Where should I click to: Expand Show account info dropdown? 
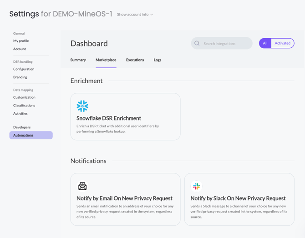[135, 15]
